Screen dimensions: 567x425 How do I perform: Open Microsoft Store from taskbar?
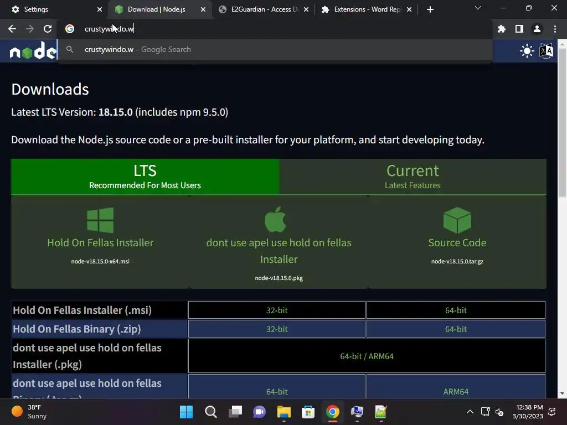tap(308, 412)
